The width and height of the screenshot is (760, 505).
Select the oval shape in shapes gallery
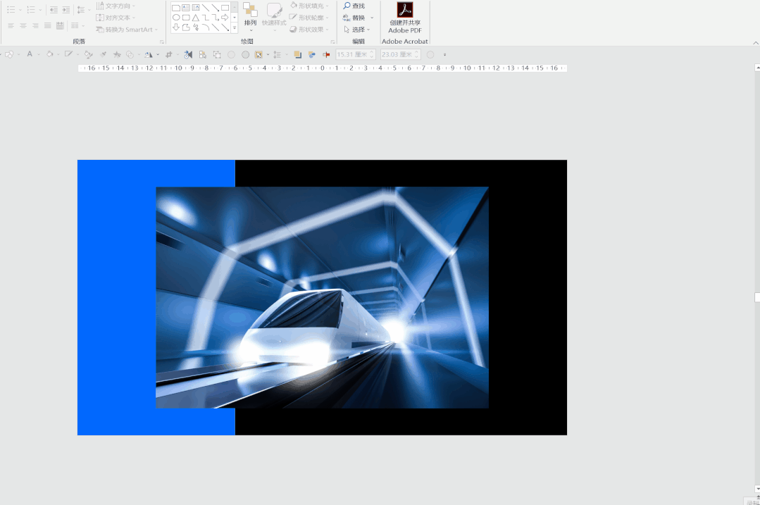(176, 18)
